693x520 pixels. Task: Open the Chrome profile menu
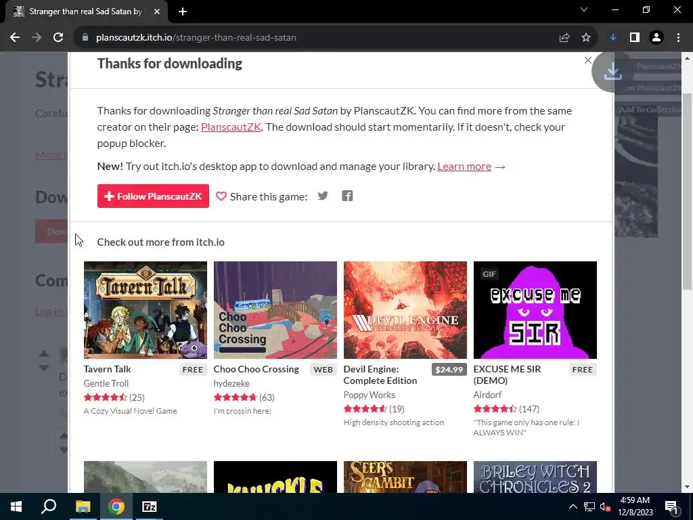point(656,38)
